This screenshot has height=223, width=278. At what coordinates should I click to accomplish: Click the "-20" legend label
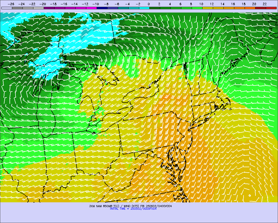coord(43,4)
